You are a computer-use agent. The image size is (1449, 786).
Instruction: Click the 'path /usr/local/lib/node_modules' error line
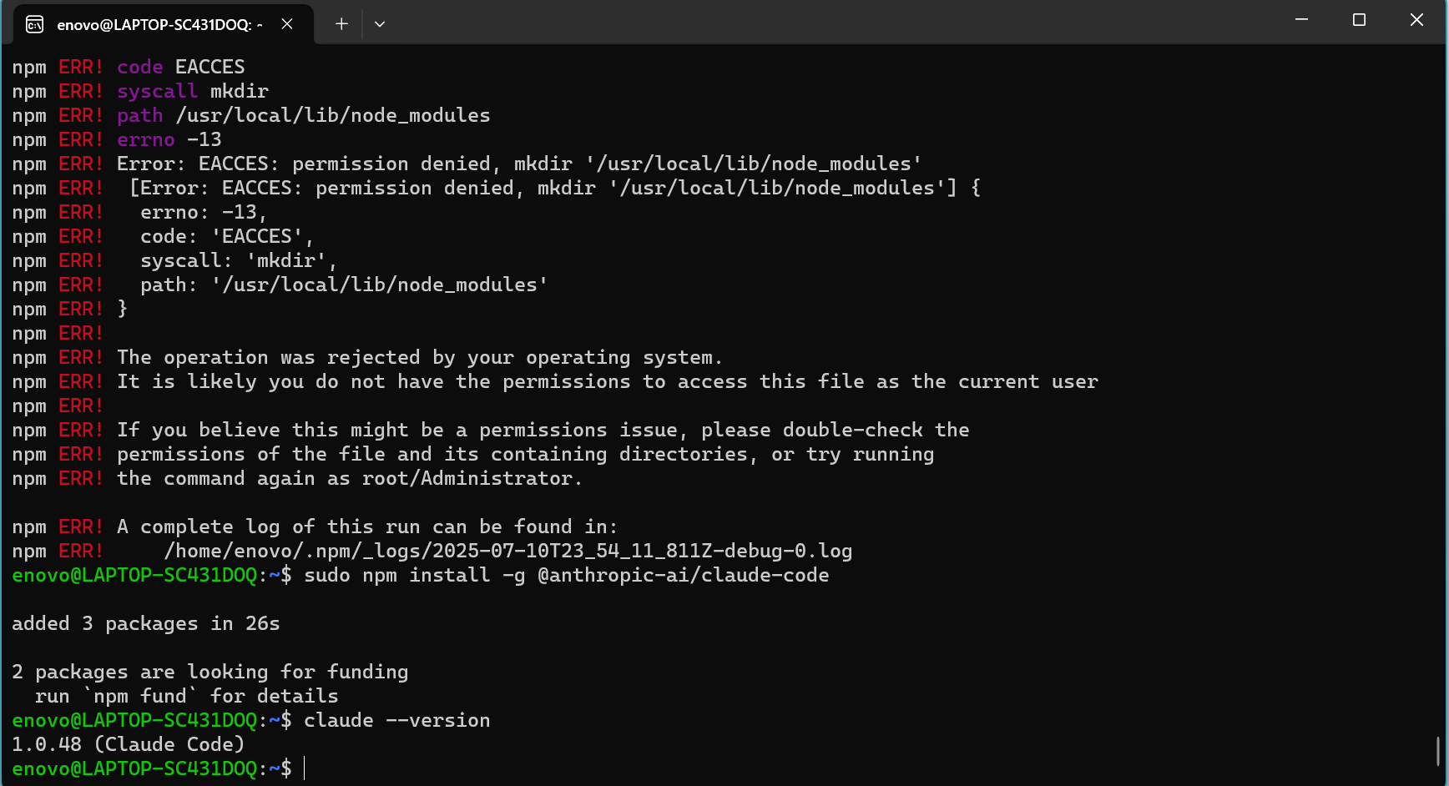[303, 115]
